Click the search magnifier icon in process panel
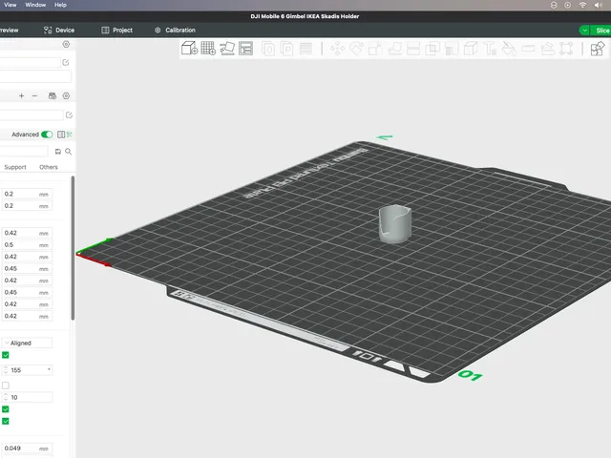Screen dimensions: 611x458 pyautogui.click(x=68, y=152)
